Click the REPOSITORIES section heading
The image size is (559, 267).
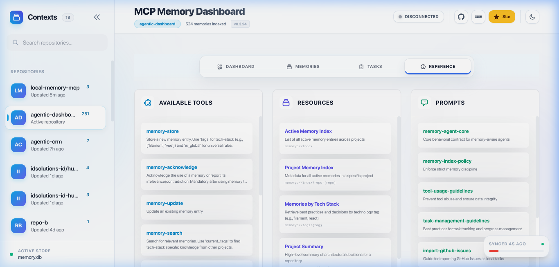27,72
